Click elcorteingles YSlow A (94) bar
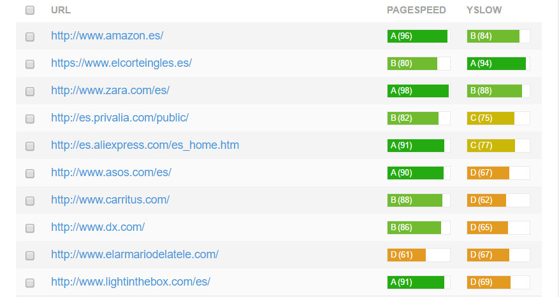This screenshot has width=559, height=297. 497,64
